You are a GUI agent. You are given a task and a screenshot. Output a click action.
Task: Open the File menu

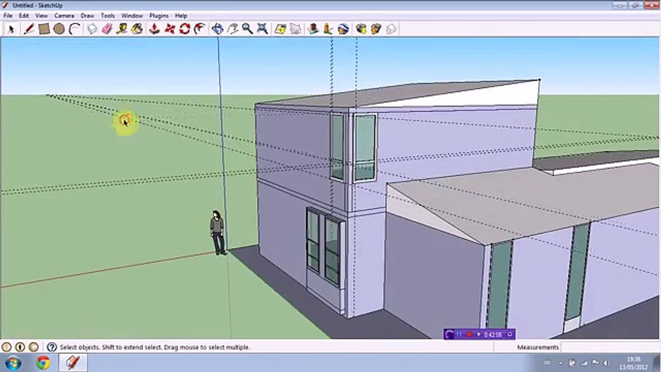click(8, 16)
